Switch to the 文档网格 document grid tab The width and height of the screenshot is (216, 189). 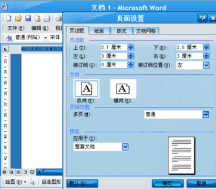click(146, 31)
